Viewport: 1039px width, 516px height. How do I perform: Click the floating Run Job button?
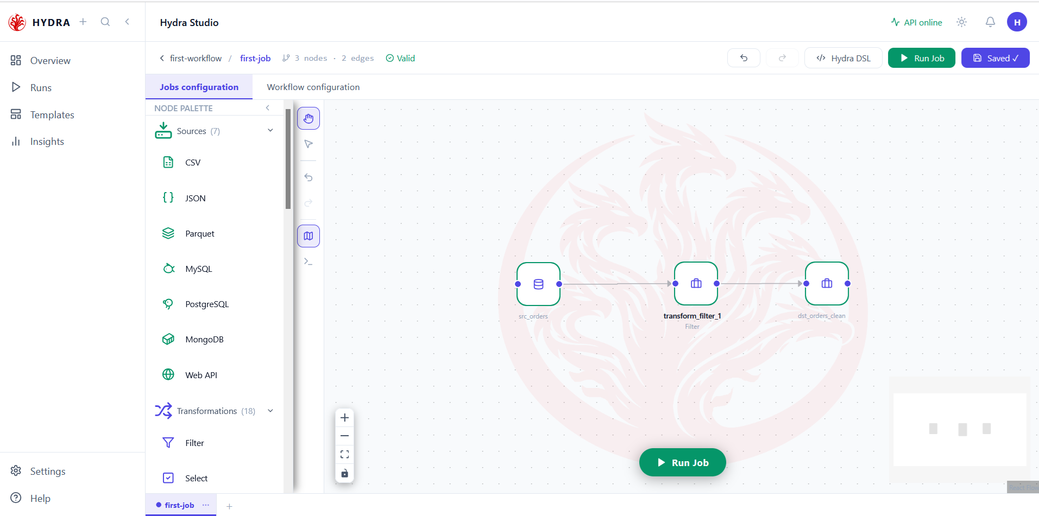tap(682, 462)
